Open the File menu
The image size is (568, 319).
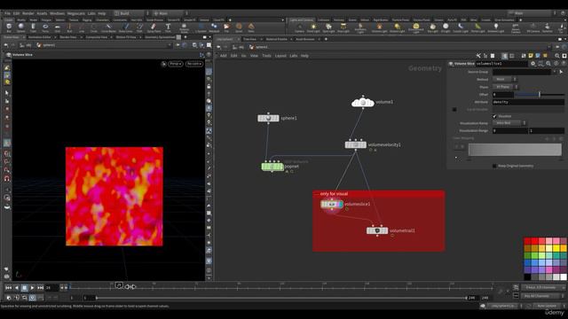pos(7,13)
